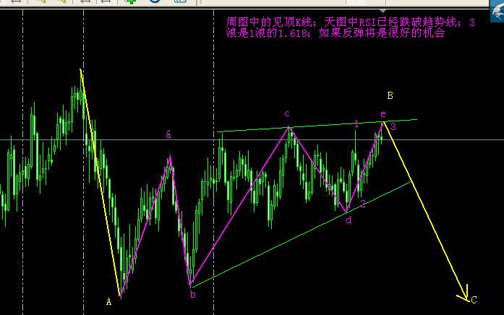
Task: Click the blue bird logo icon at top right
Action: 497,12
